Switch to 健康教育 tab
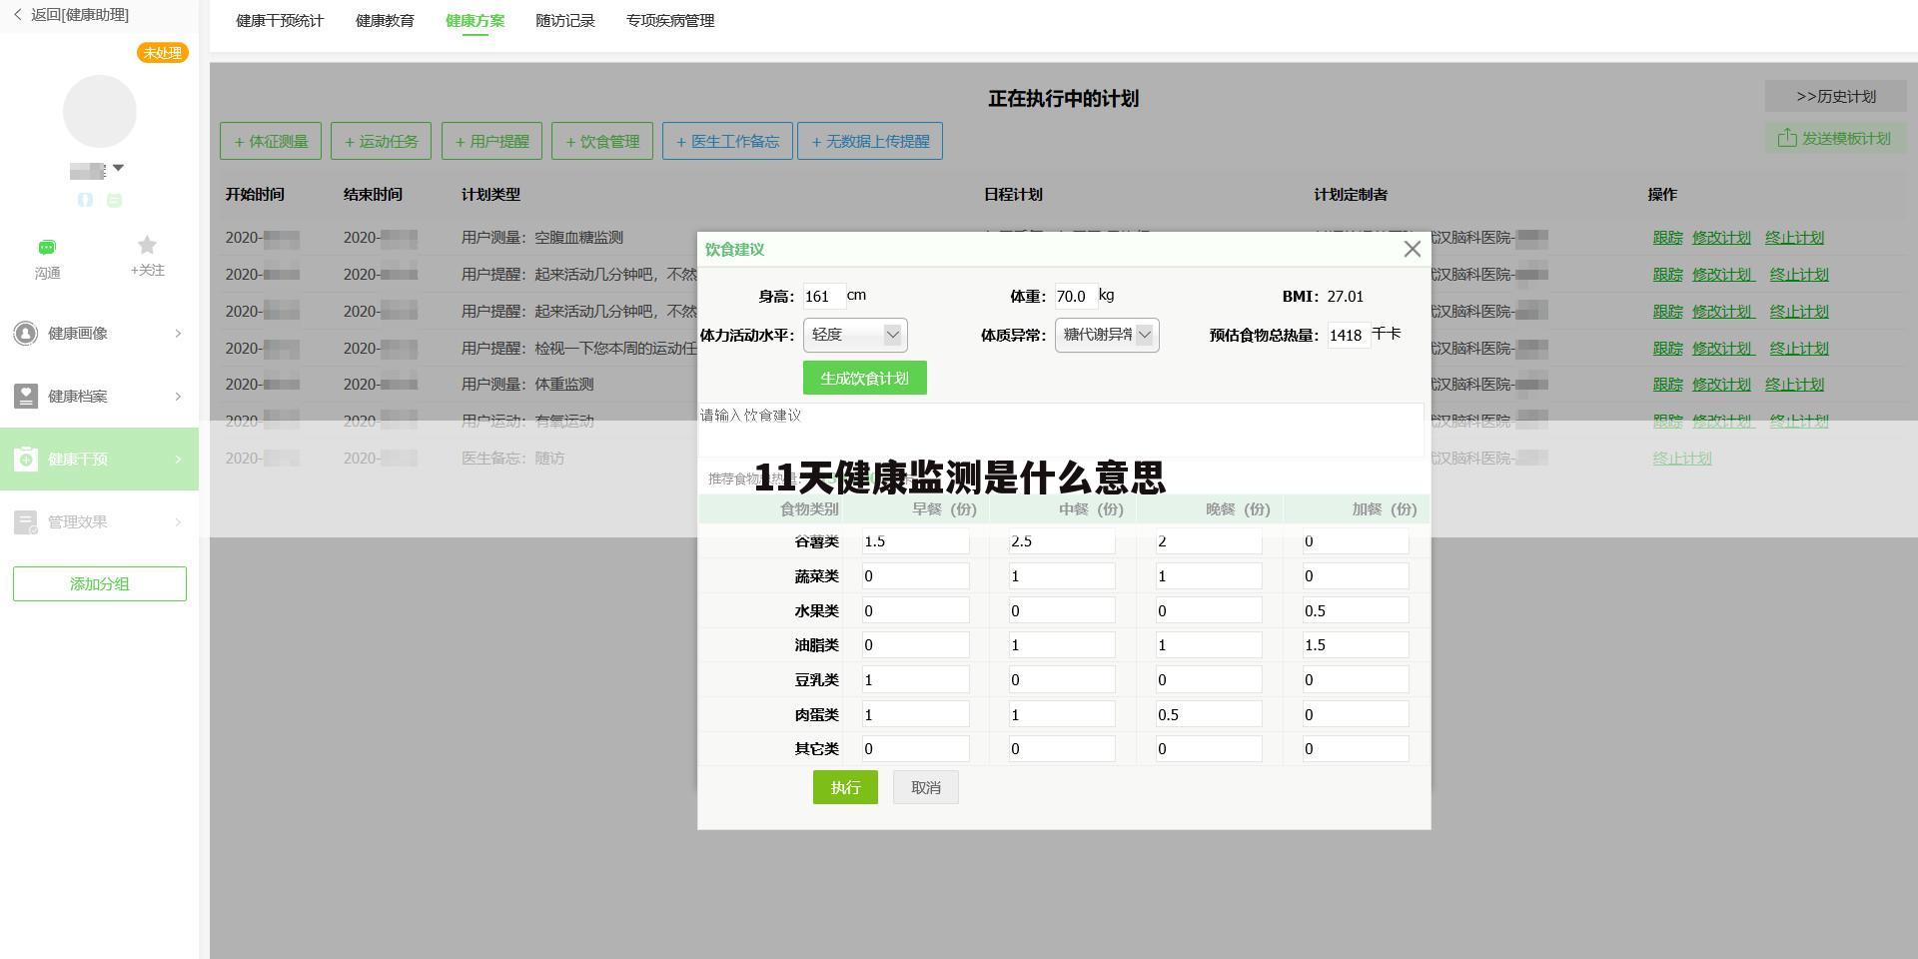The width and height of the screenshot is (1918, 959). pos(385,20)
